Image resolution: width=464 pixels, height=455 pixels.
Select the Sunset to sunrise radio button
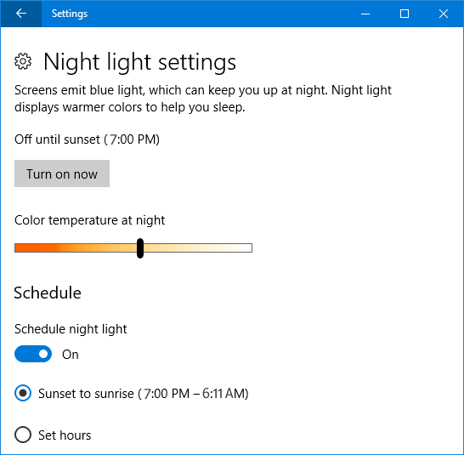tap(23, 393)
